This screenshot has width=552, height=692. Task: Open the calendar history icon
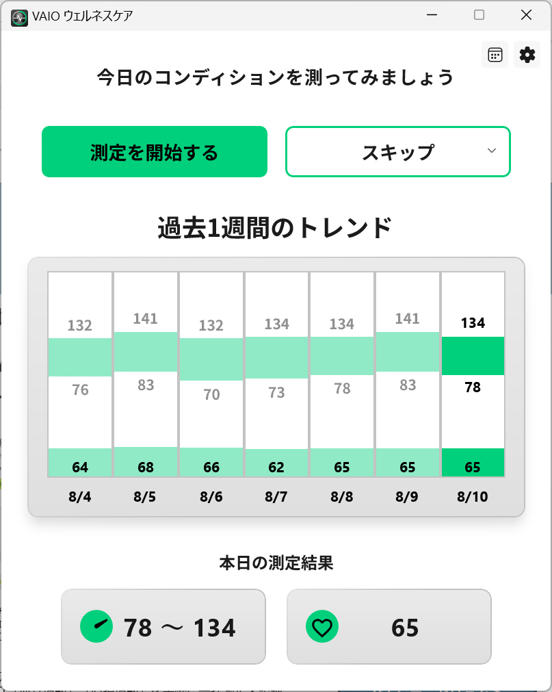495,55
